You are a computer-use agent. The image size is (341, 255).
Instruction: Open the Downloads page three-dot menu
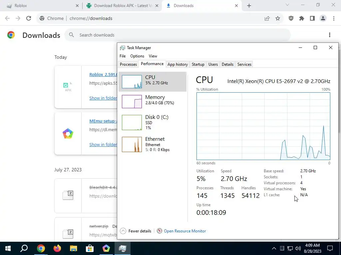click(x=330, y=35)
